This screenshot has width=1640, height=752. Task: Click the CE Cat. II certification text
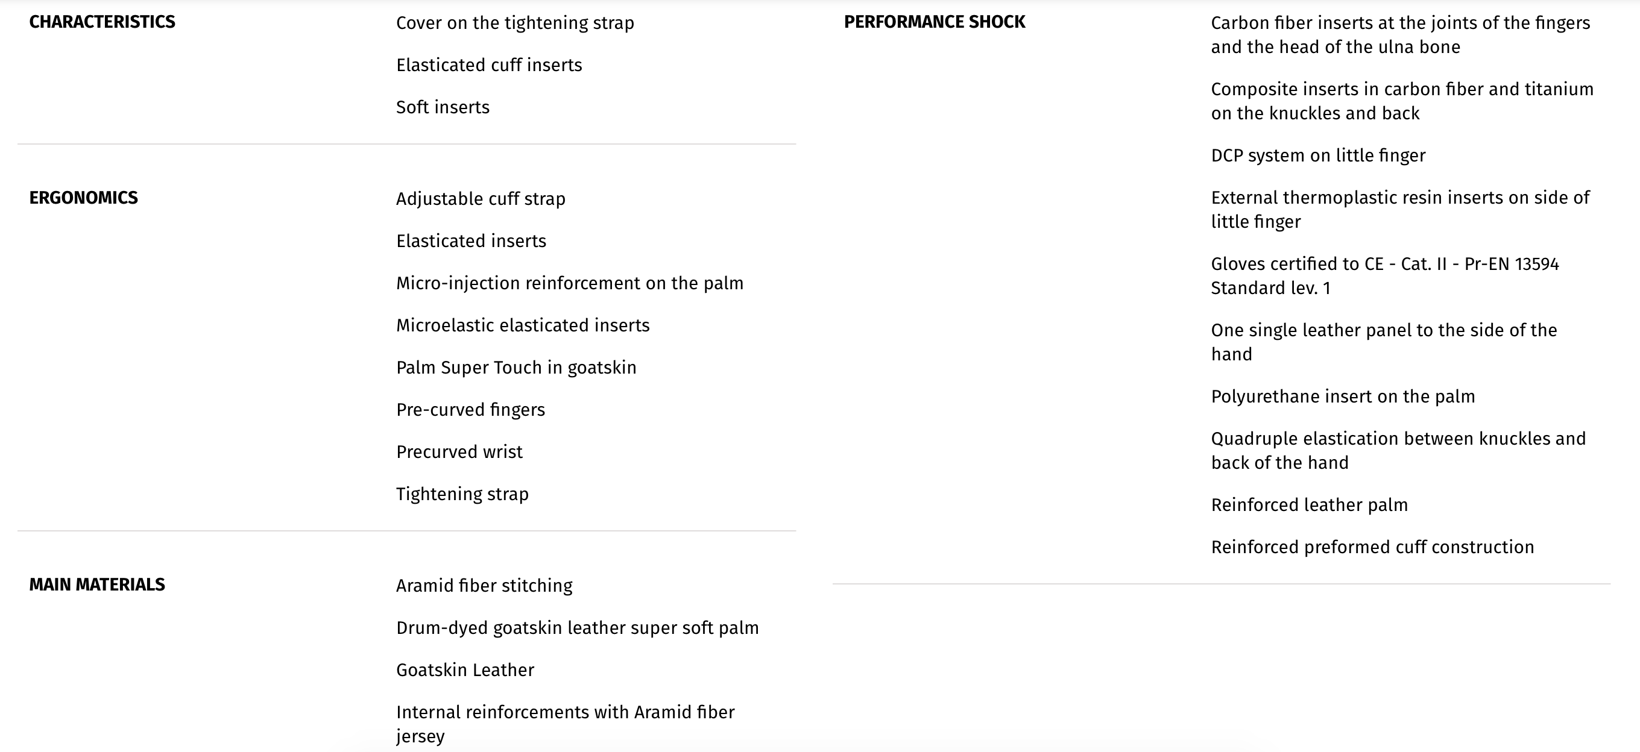pos(1385,276)
